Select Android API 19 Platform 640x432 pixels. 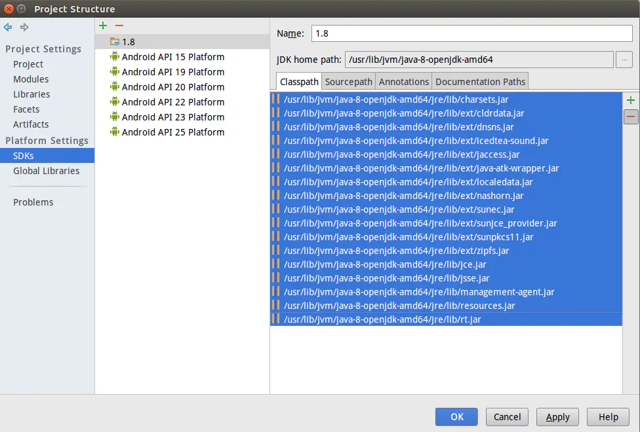point(182,72)
